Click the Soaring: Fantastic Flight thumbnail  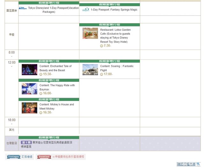(90, 70)
